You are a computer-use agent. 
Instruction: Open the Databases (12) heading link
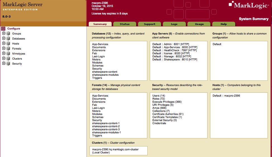point(101,34)
